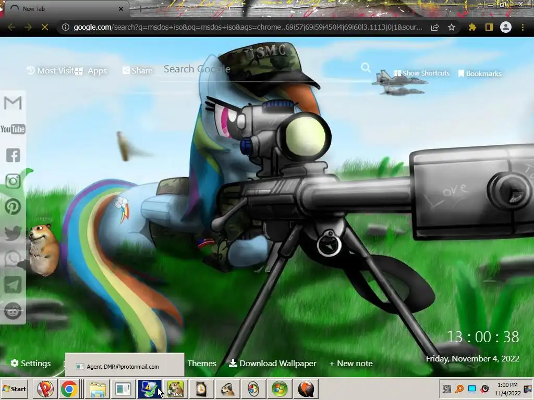Open the Apps shortcut
This screenshot has height=400, width=534.
tap(92, 71)
